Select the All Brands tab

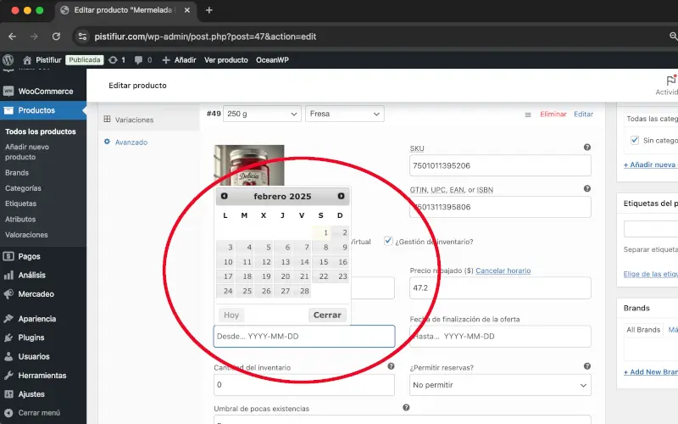643,330
